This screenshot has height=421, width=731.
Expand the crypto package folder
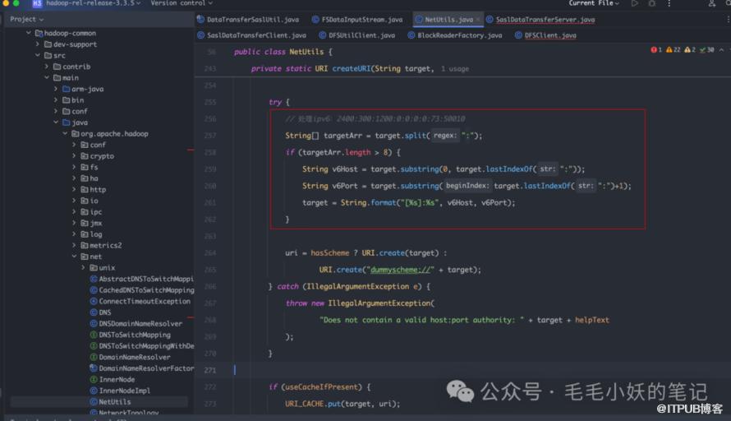(x=74, y=155)
